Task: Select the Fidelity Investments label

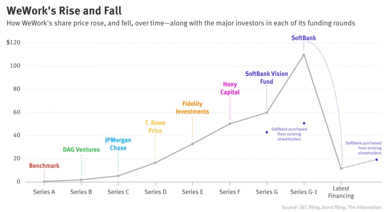Action: tap(192, 107)
